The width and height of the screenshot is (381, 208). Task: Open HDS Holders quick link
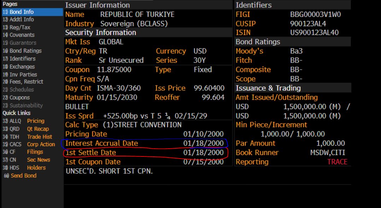click(24, 168)
